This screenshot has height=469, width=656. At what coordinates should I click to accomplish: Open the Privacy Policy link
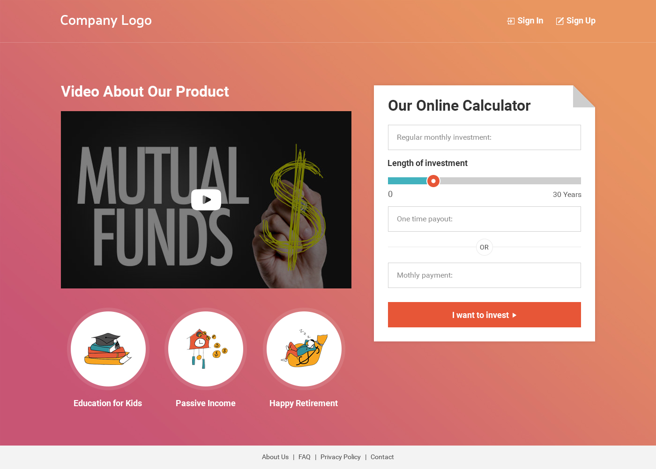(341, 457)
